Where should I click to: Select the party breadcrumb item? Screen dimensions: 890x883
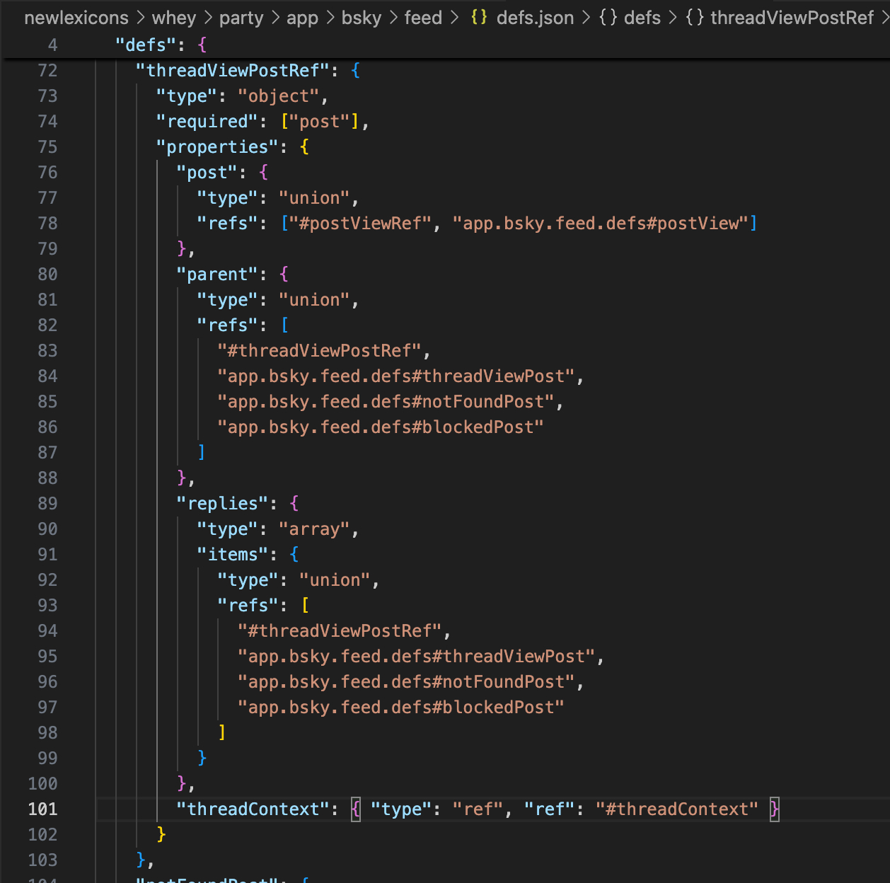click(x=241, y=17)
